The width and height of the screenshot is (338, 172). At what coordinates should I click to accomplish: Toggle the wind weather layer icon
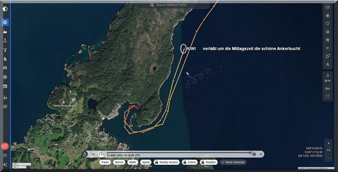(327, 40)
